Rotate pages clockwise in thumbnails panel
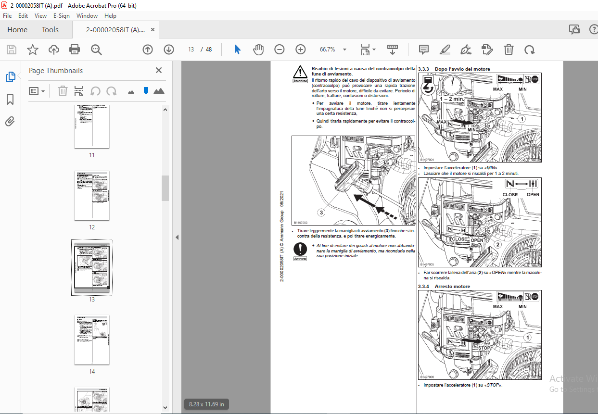The image size is (598, 414). pyautogui.click(x=112, y=91)
